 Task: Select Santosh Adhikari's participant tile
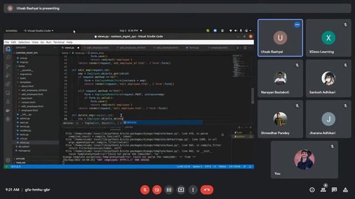pyautogui.click(x=328, y=78)
